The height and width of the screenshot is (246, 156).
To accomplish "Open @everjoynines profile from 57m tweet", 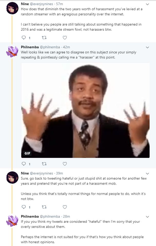I will coord(41,4).
